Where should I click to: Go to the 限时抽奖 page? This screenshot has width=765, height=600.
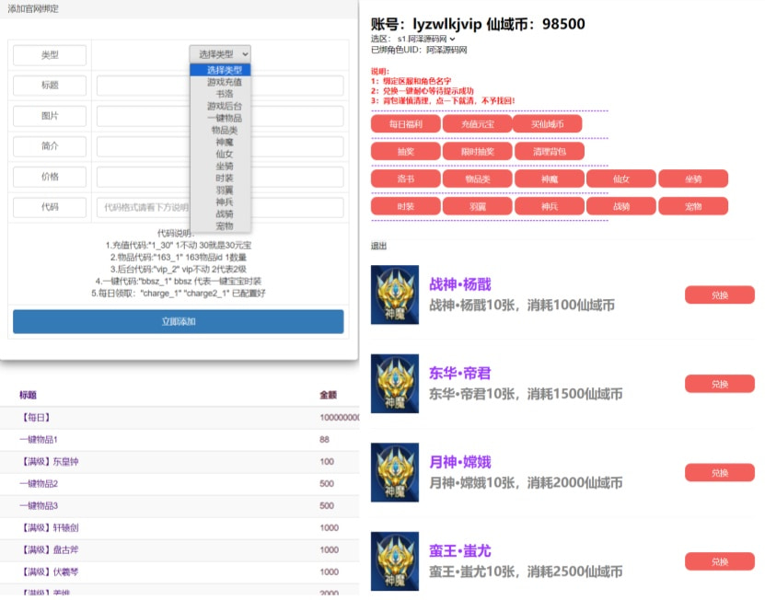click(477, 151)
